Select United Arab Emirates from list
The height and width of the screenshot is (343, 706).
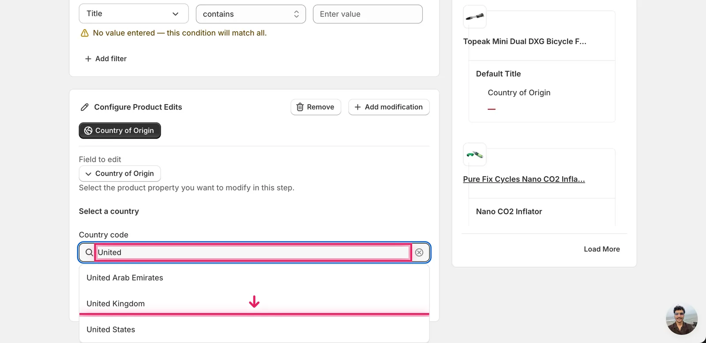(x=254, y=278)
